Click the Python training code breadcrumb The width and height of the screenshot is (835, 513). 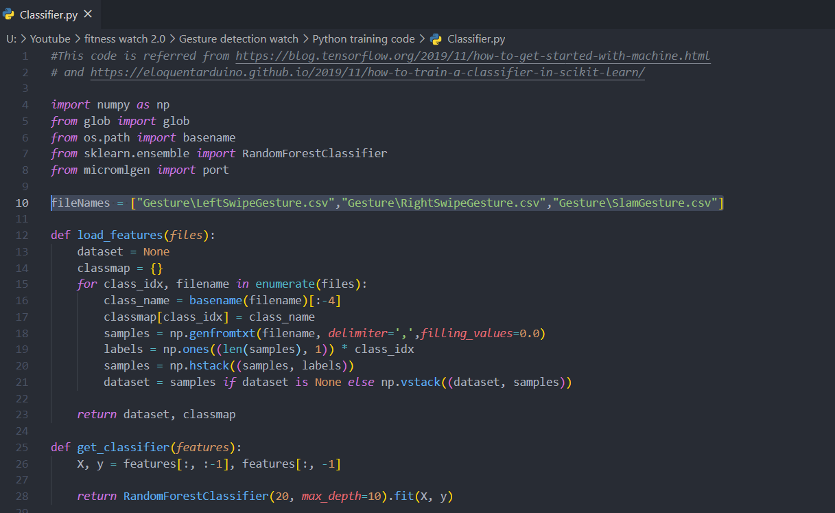tap(362, 39)
